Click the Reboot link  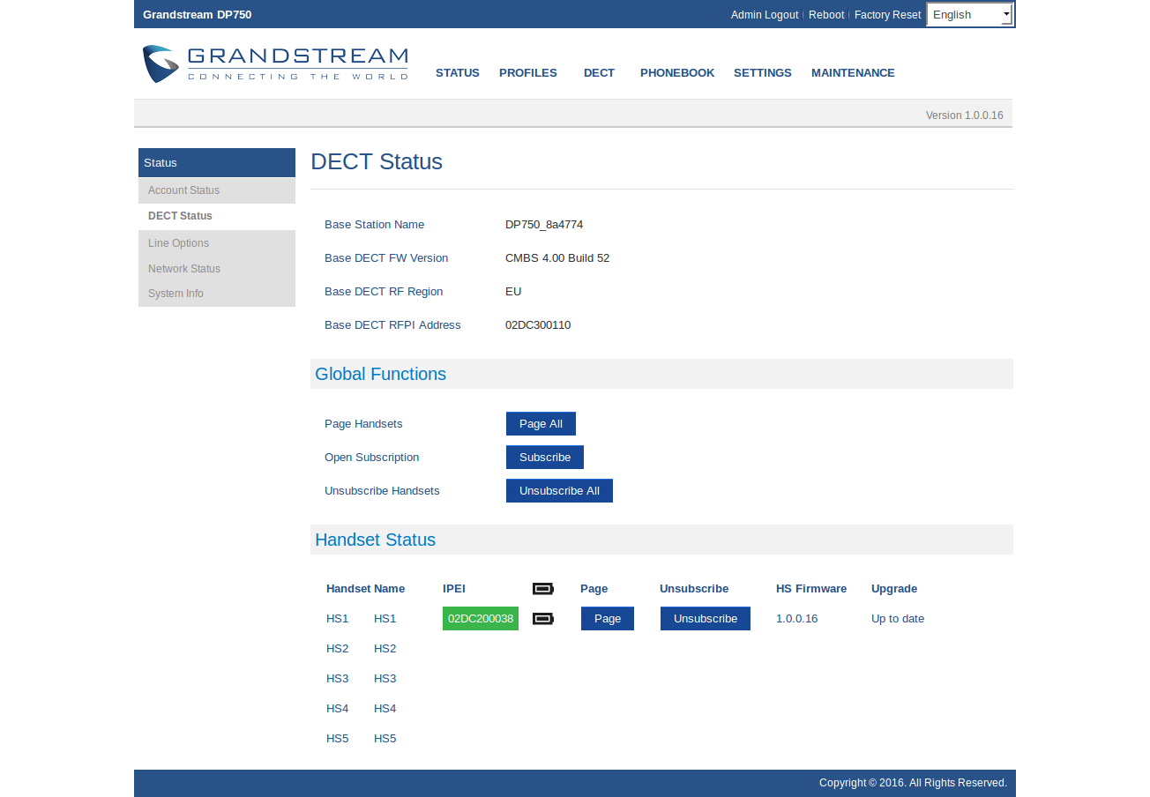coord(826,15)
